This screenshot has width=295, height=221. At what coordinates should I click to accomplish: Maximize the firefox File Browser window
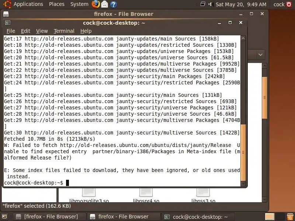251,14
